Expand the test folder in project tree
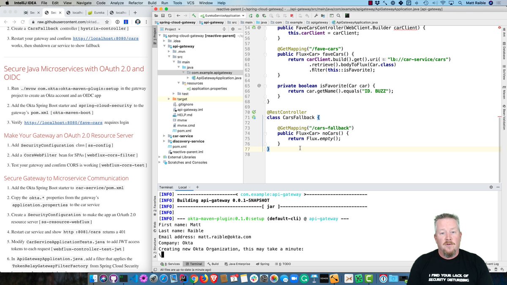 [174, 94]
